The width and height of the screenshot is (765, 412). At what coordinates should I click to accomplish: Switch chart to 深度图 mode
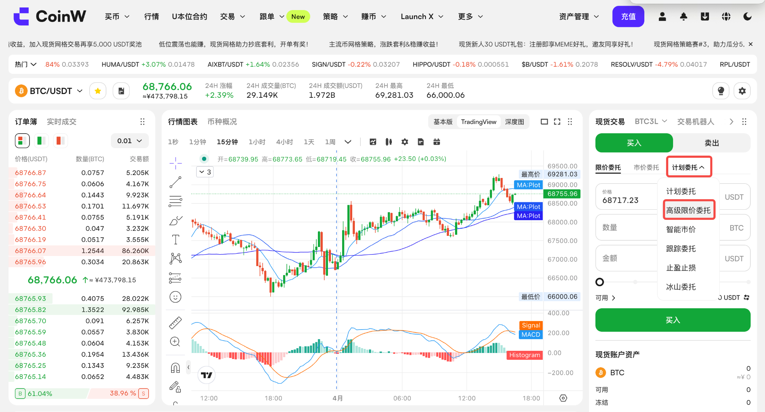(x=514, y=122)
